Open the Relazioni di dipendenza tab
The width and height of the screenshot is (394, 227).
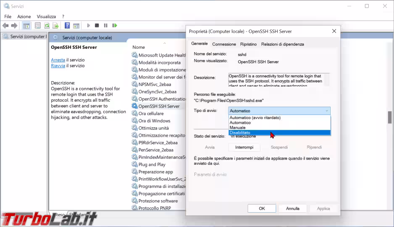click(x=282, y=44)
